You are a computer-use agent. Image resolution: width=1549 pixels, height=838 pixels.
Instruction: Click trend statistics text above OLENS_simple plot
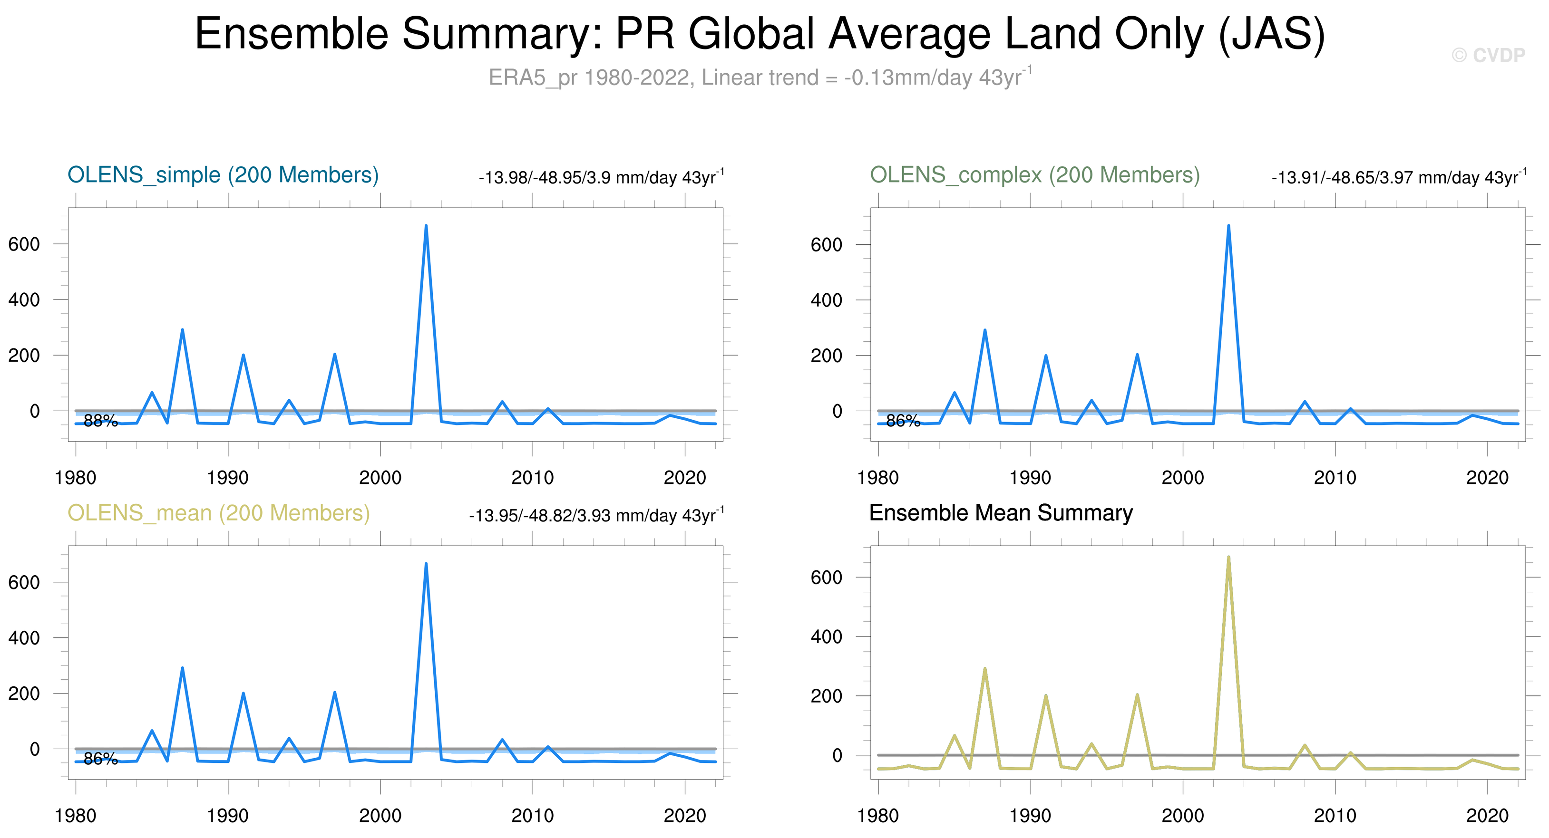coord(601,177)
